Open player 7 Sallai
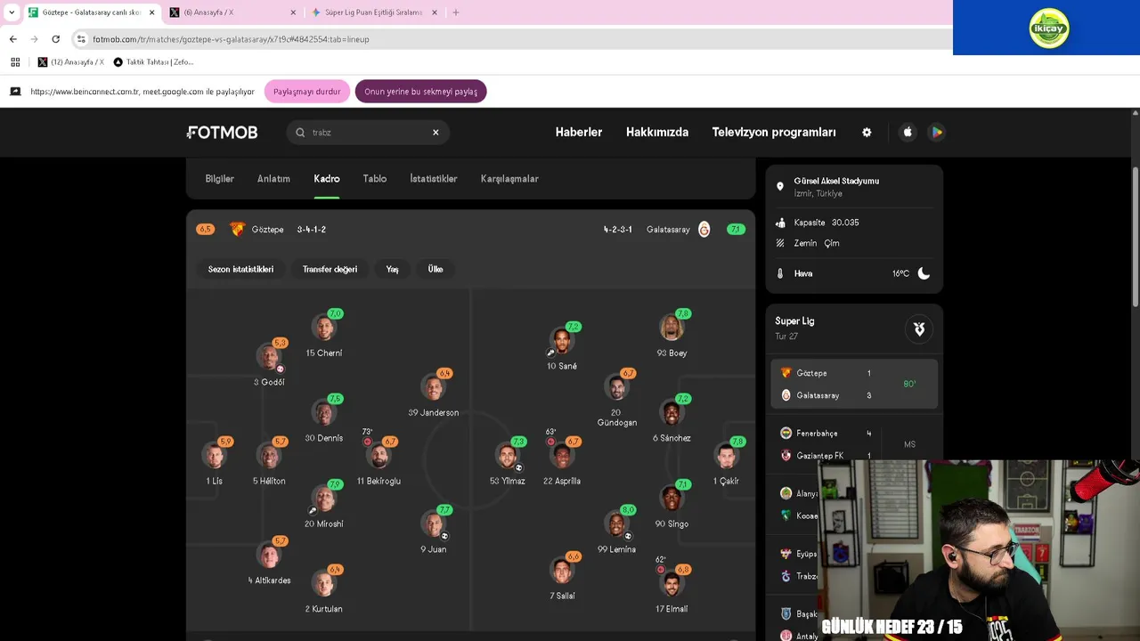The image size is (1140, 641). pos(562,576)
